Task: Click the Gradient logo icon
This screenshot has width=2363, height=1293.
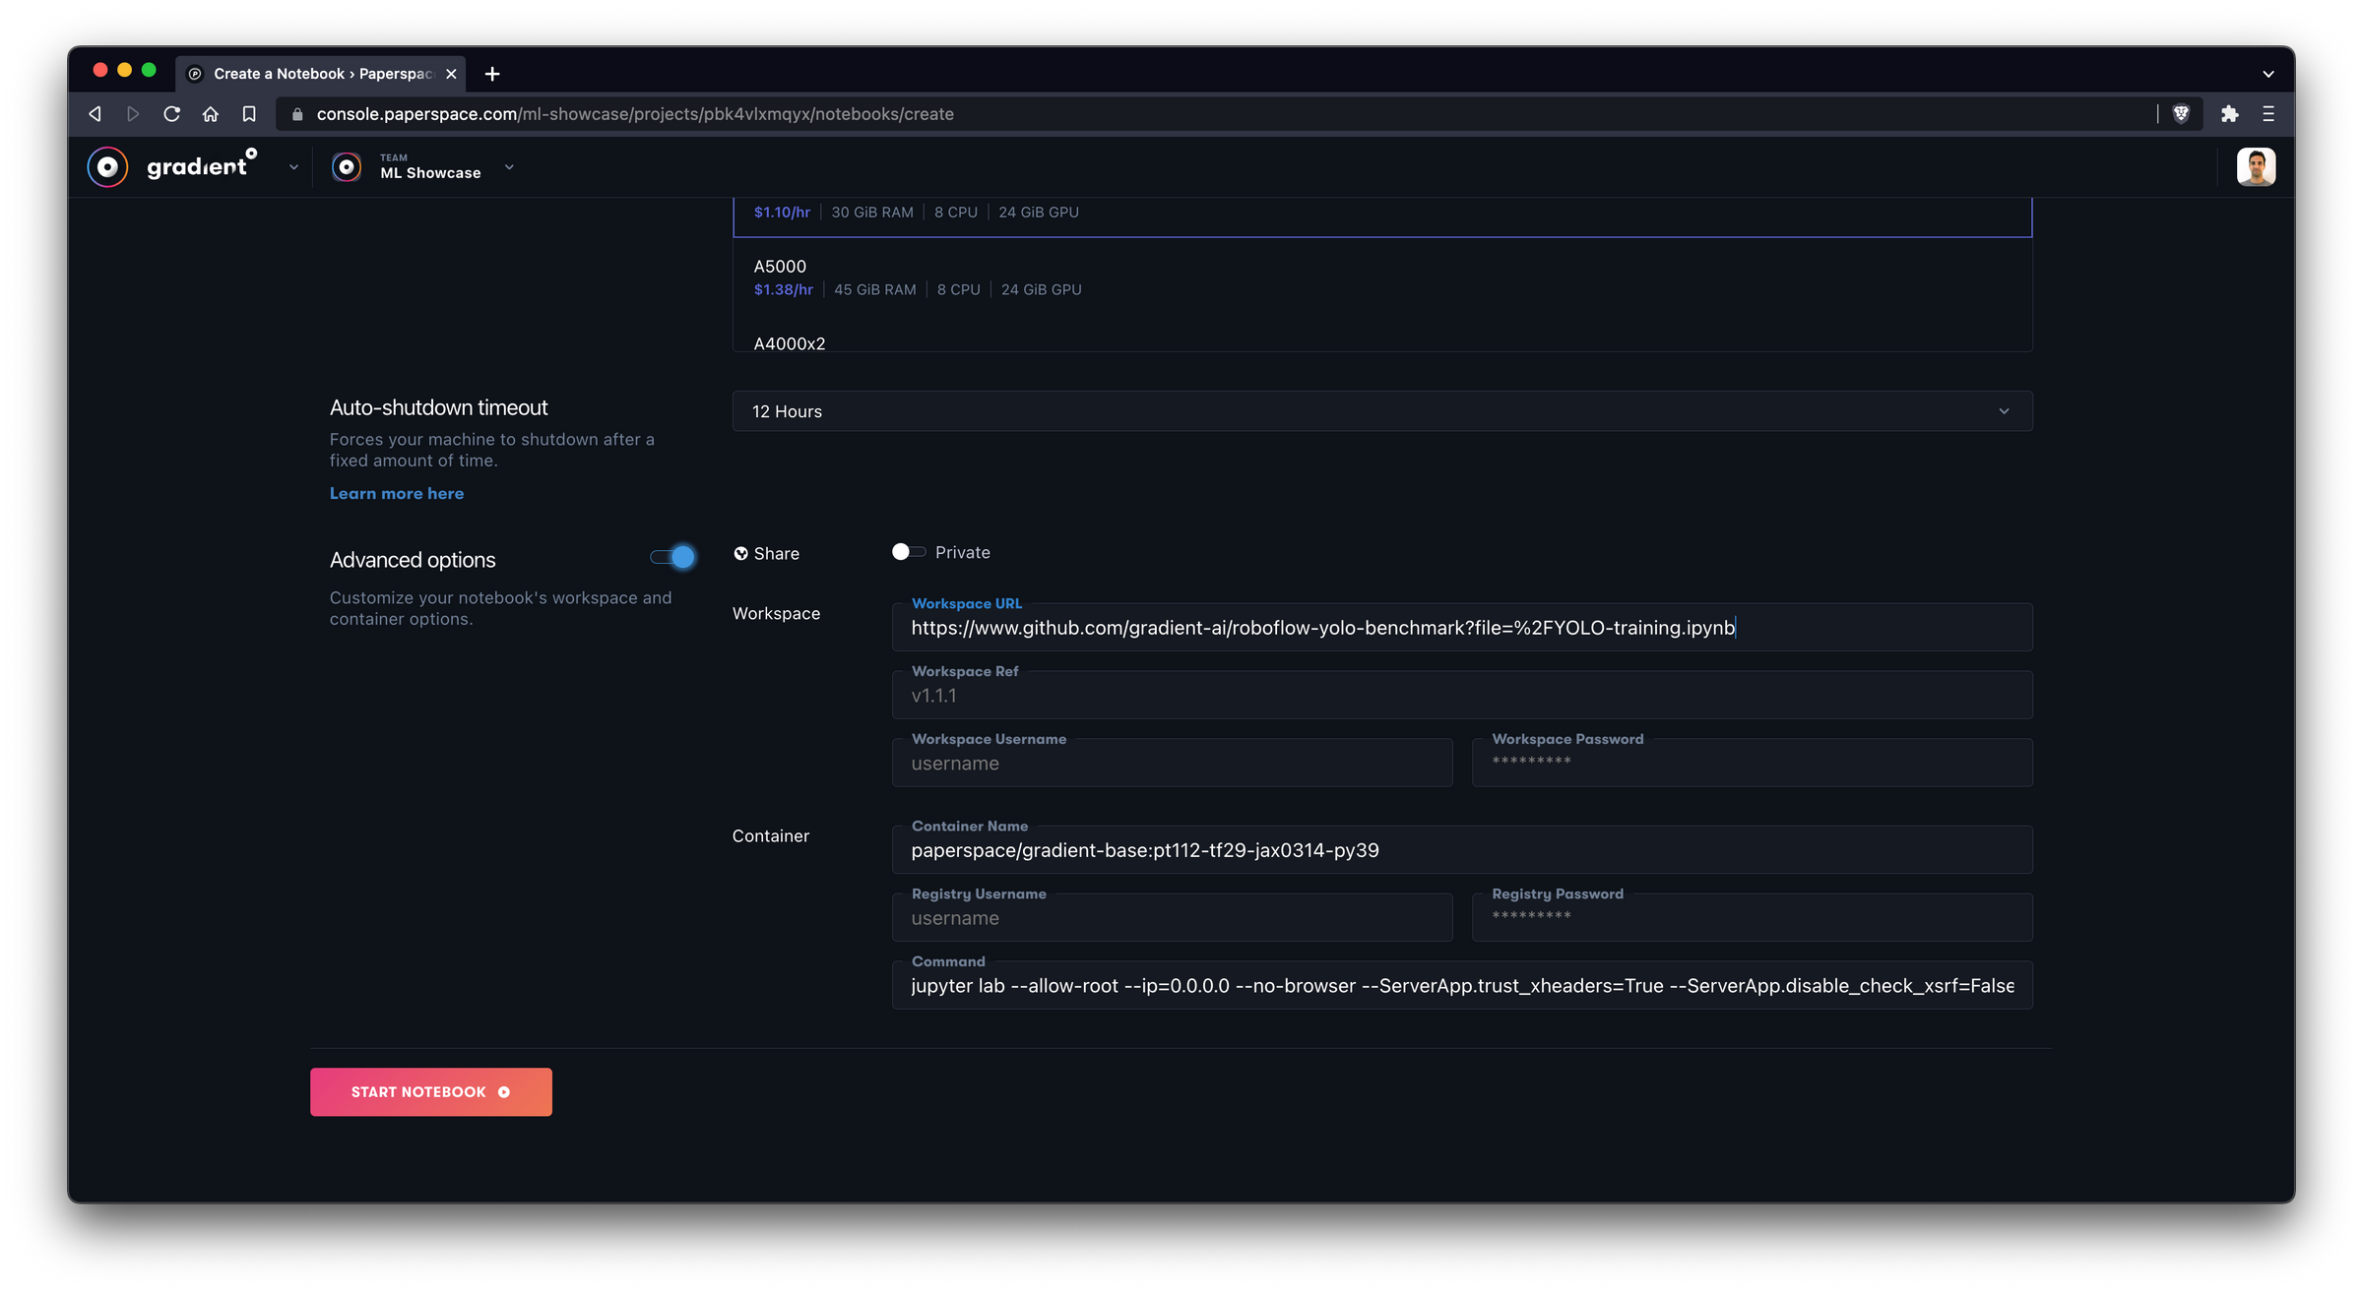Action: 107,167
